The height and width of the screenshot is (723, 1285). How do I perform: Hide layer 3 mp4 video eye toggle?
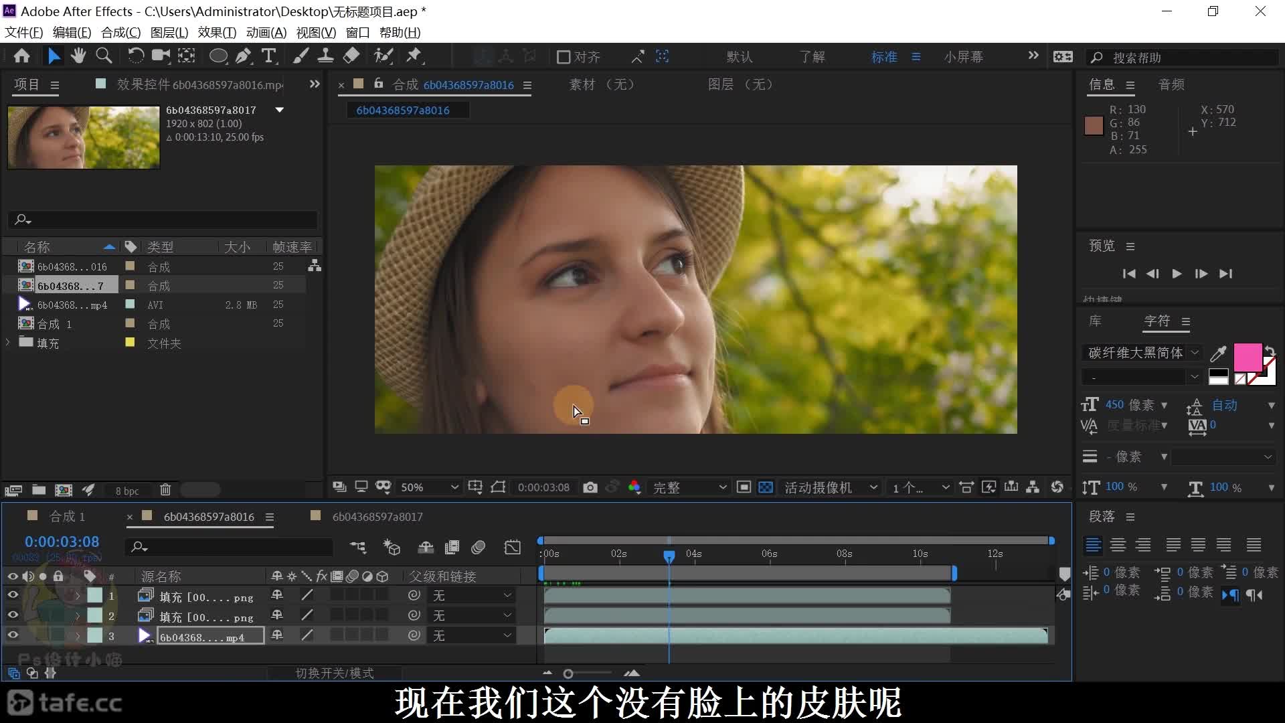tap(13, 635)
